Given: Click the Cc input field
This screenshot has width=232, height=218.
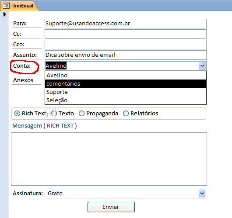Looking at the screenshot, I should [126, 34].
